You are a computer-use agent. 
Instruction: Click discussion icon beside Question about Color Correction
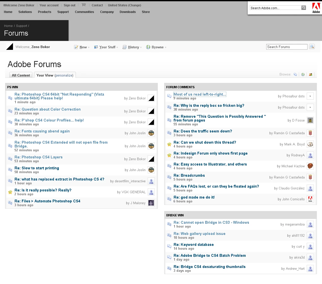10,111
